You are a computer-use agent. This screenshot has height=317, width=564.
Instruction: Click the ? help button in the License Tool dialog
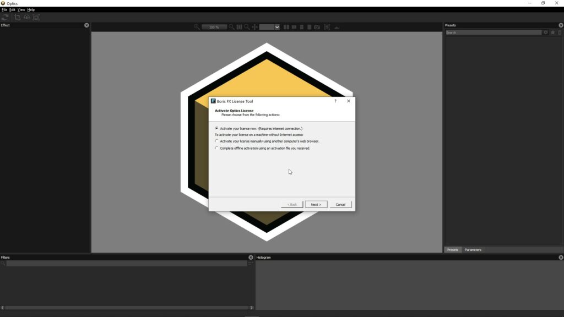pos(335,101)
